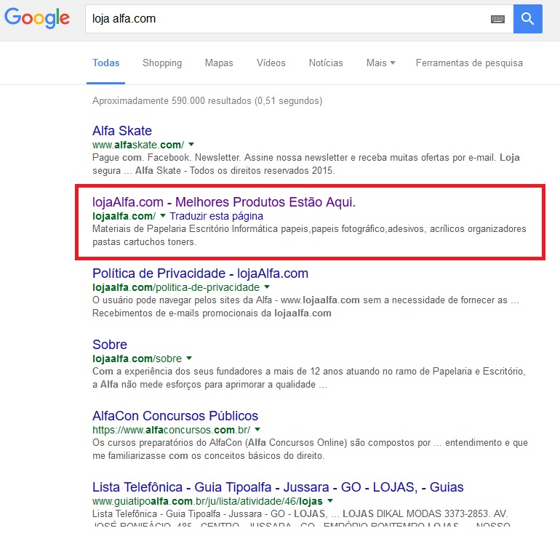Switch to the Shopping tab
Screen dimensions: 560x544
point(162,63)
